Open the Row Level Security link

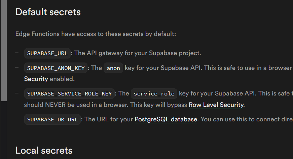pos(216,105)
